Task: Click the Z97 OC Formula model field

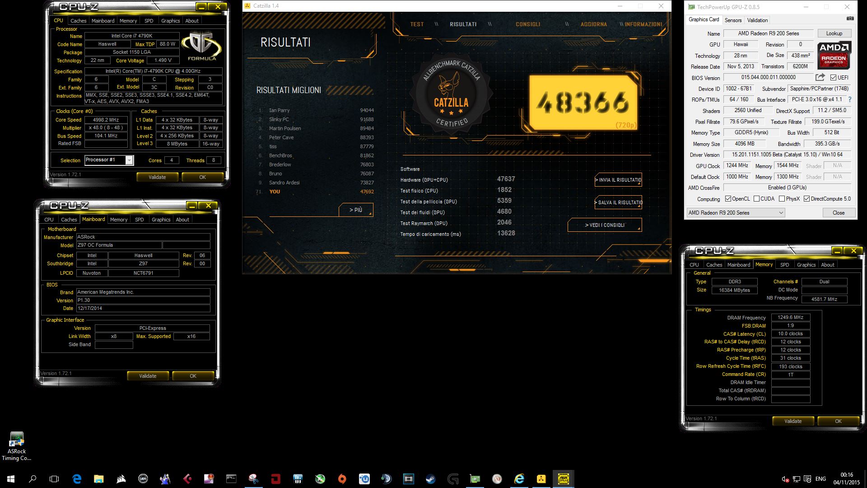Action: click(118, 245)
